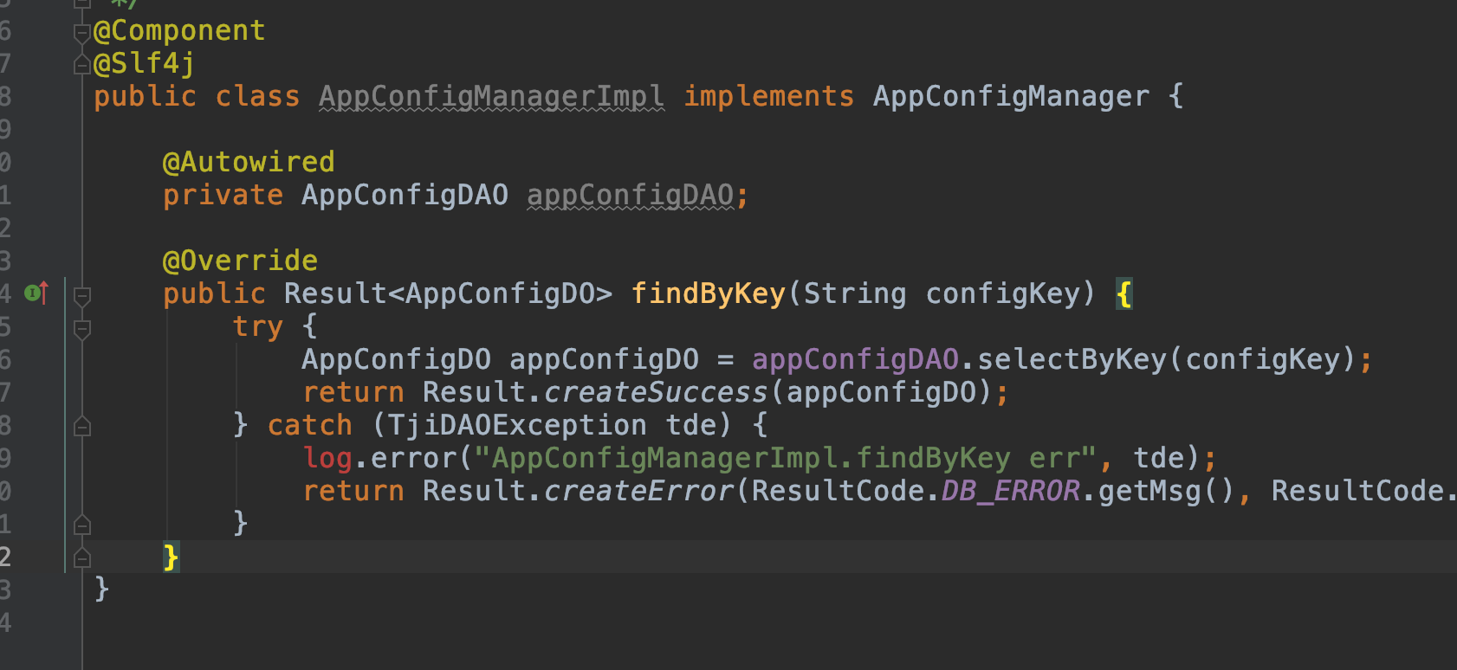Click fold end marker at catch block's closing brace

tap(82, 525)
